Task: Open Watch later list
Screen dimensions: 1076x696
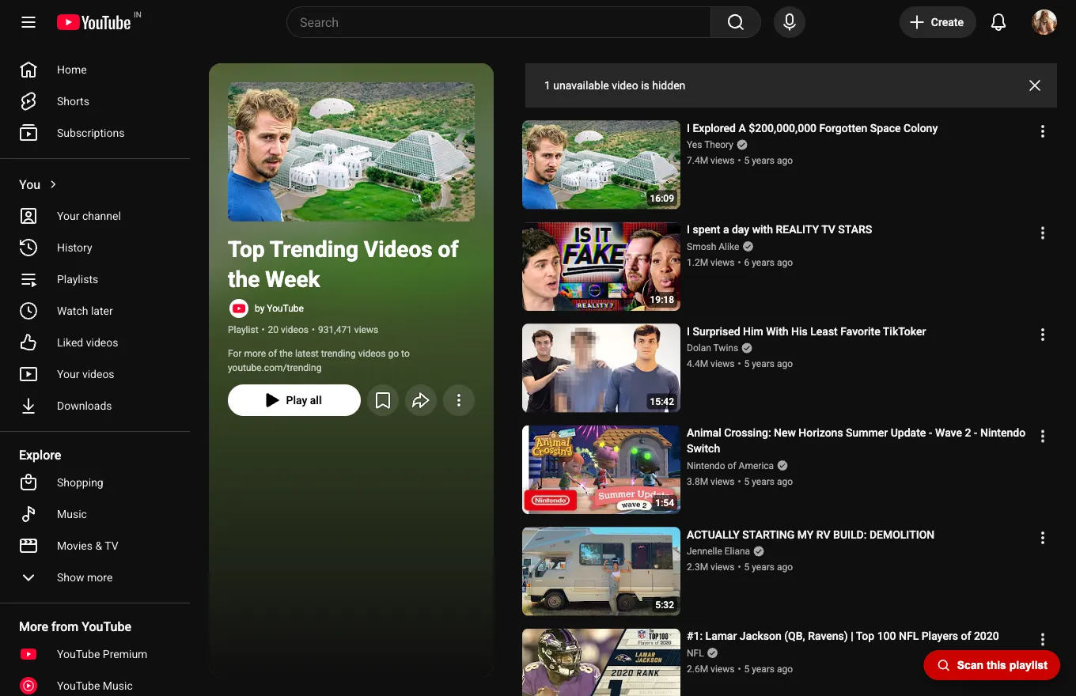Action: (95, 311)
